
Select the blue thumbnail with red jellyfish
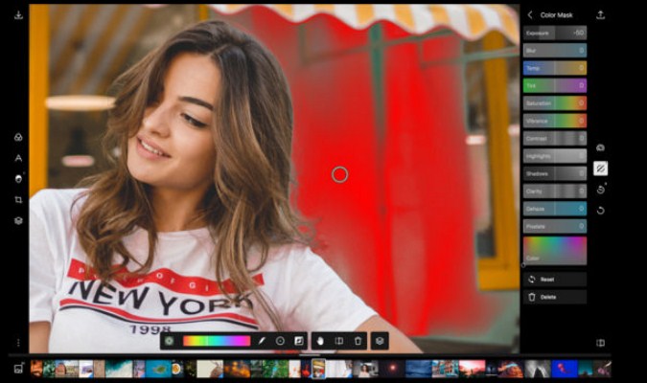(x=565, y=369)
